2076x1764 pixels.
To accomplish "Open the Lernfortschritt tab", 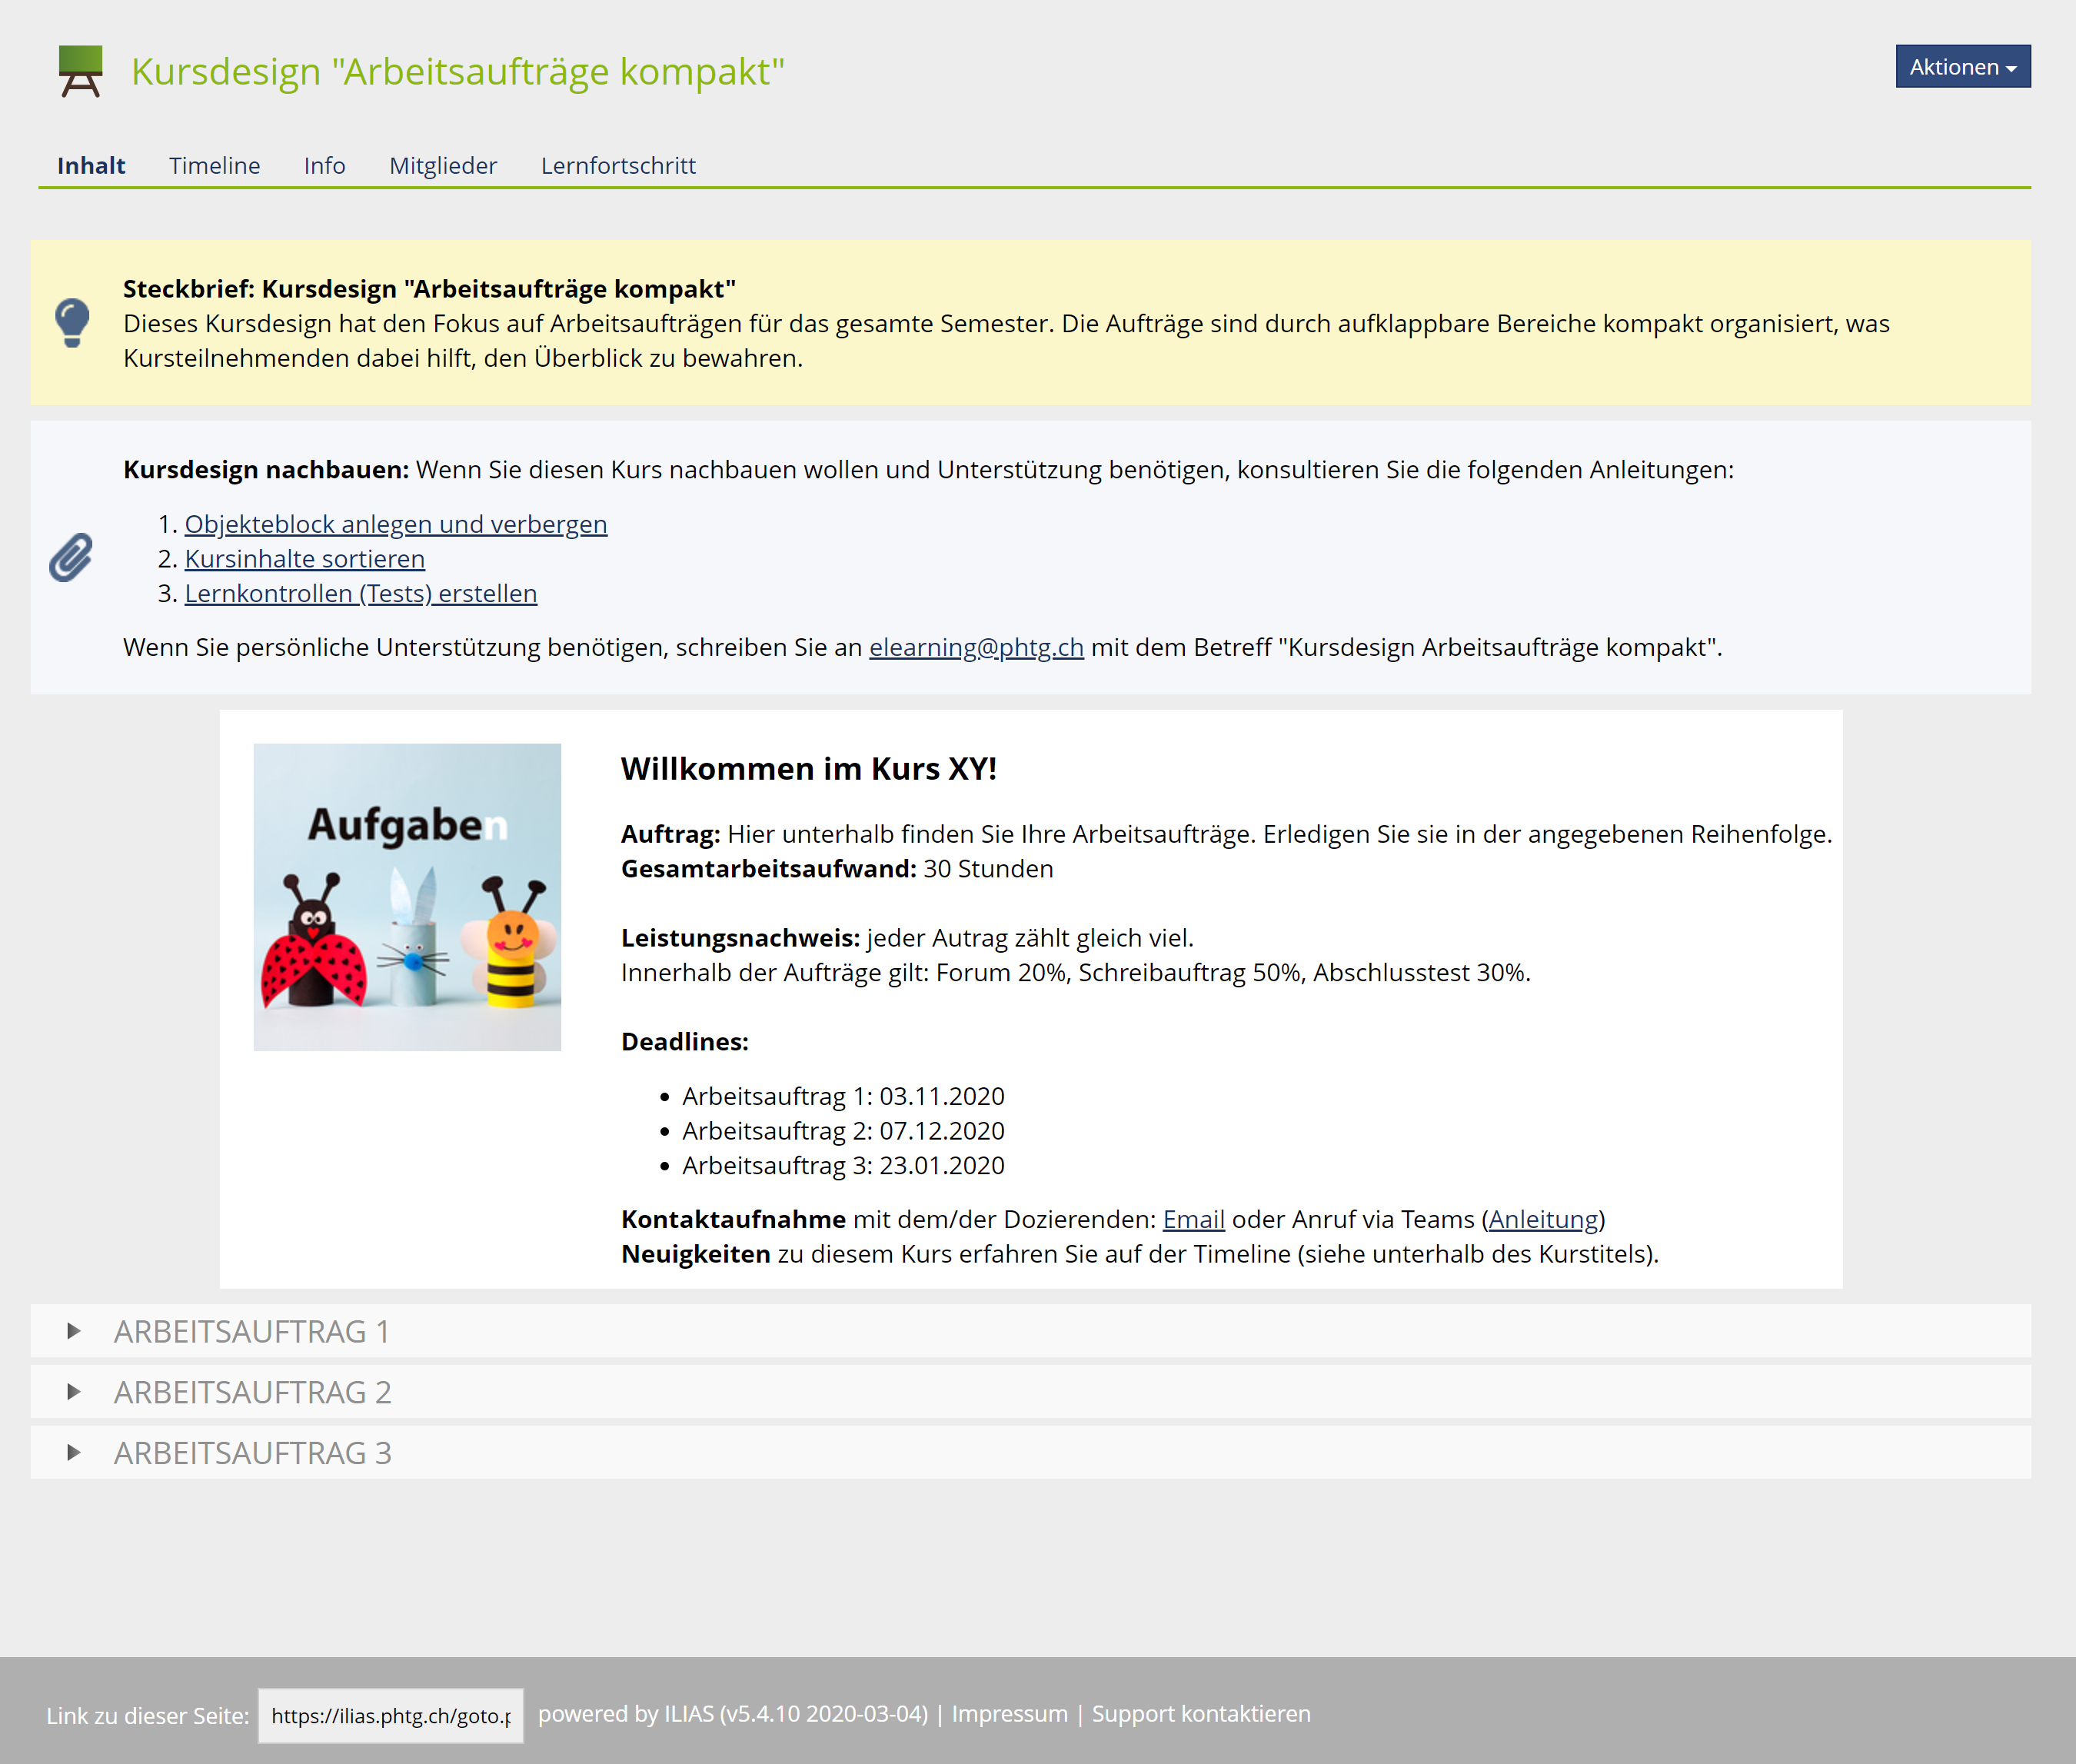I will point(618,165).
